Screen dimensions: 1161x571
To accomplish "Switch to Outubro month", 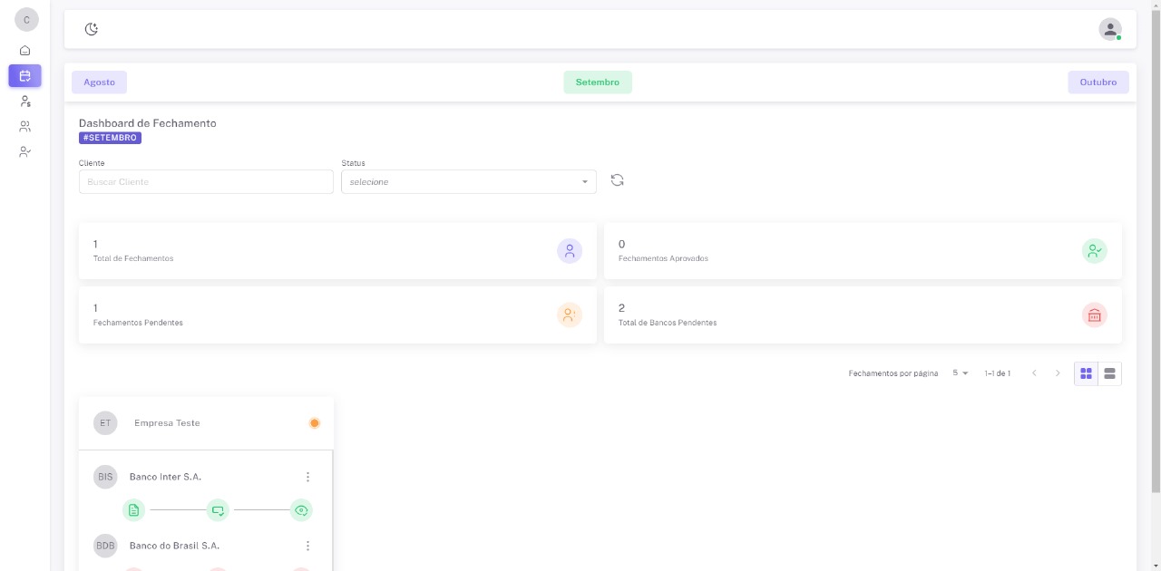I will [x=1098, y=82].
